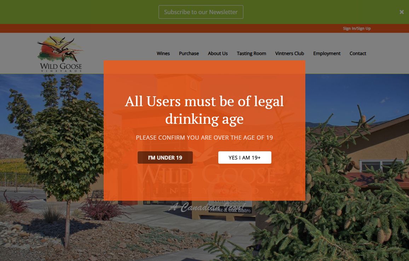Click Subscribe to our Newsletter button
The image size is (409, 261).
pos(201,12)
